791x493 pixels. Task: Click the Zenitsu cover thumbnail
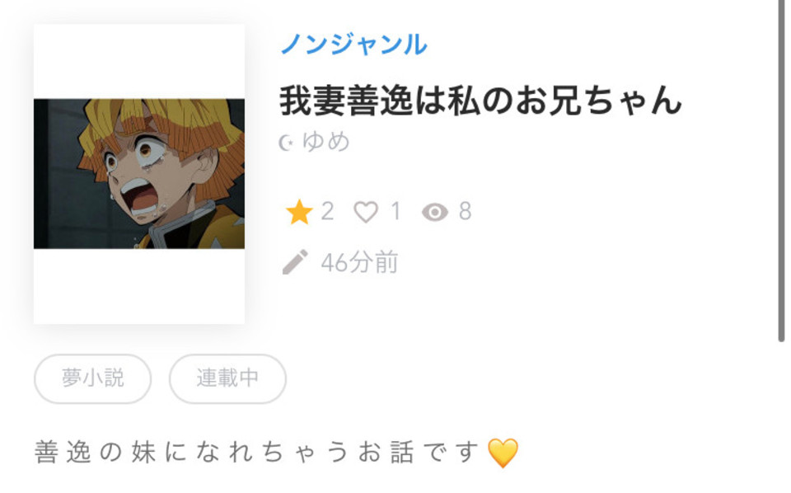(x=139, y=174)
